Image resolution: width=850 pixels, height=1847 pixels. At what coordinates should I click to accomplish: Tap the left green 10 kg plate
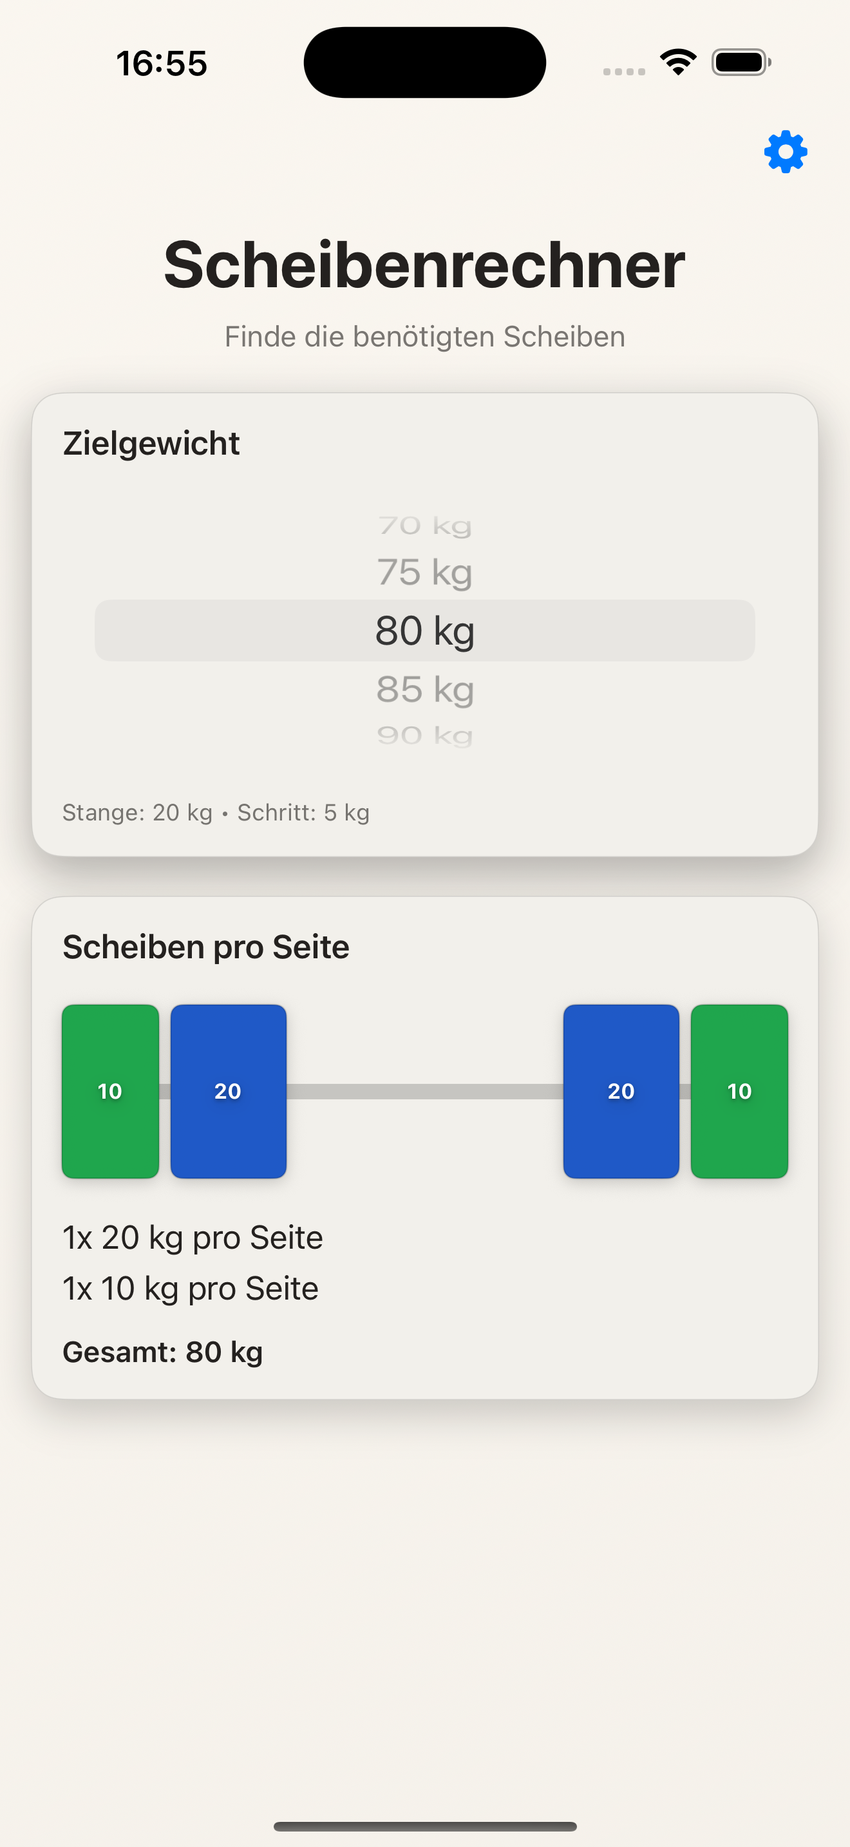[x=110, y=1090]
